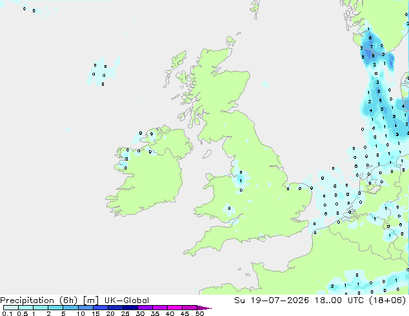The height and width of the screenshot is (316, 409).
Task: Select the 15–20 blue legend swatch
Action: 101,308
